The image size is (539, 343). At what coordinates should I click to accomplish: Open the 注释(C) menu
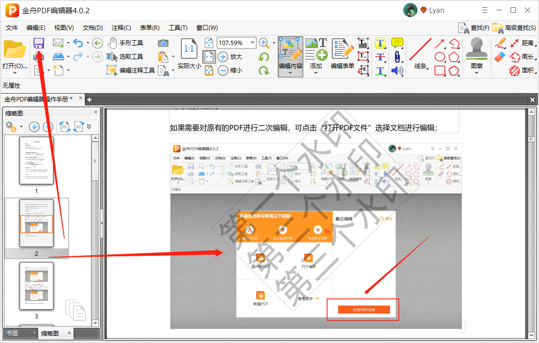click(x=122, y=28)
